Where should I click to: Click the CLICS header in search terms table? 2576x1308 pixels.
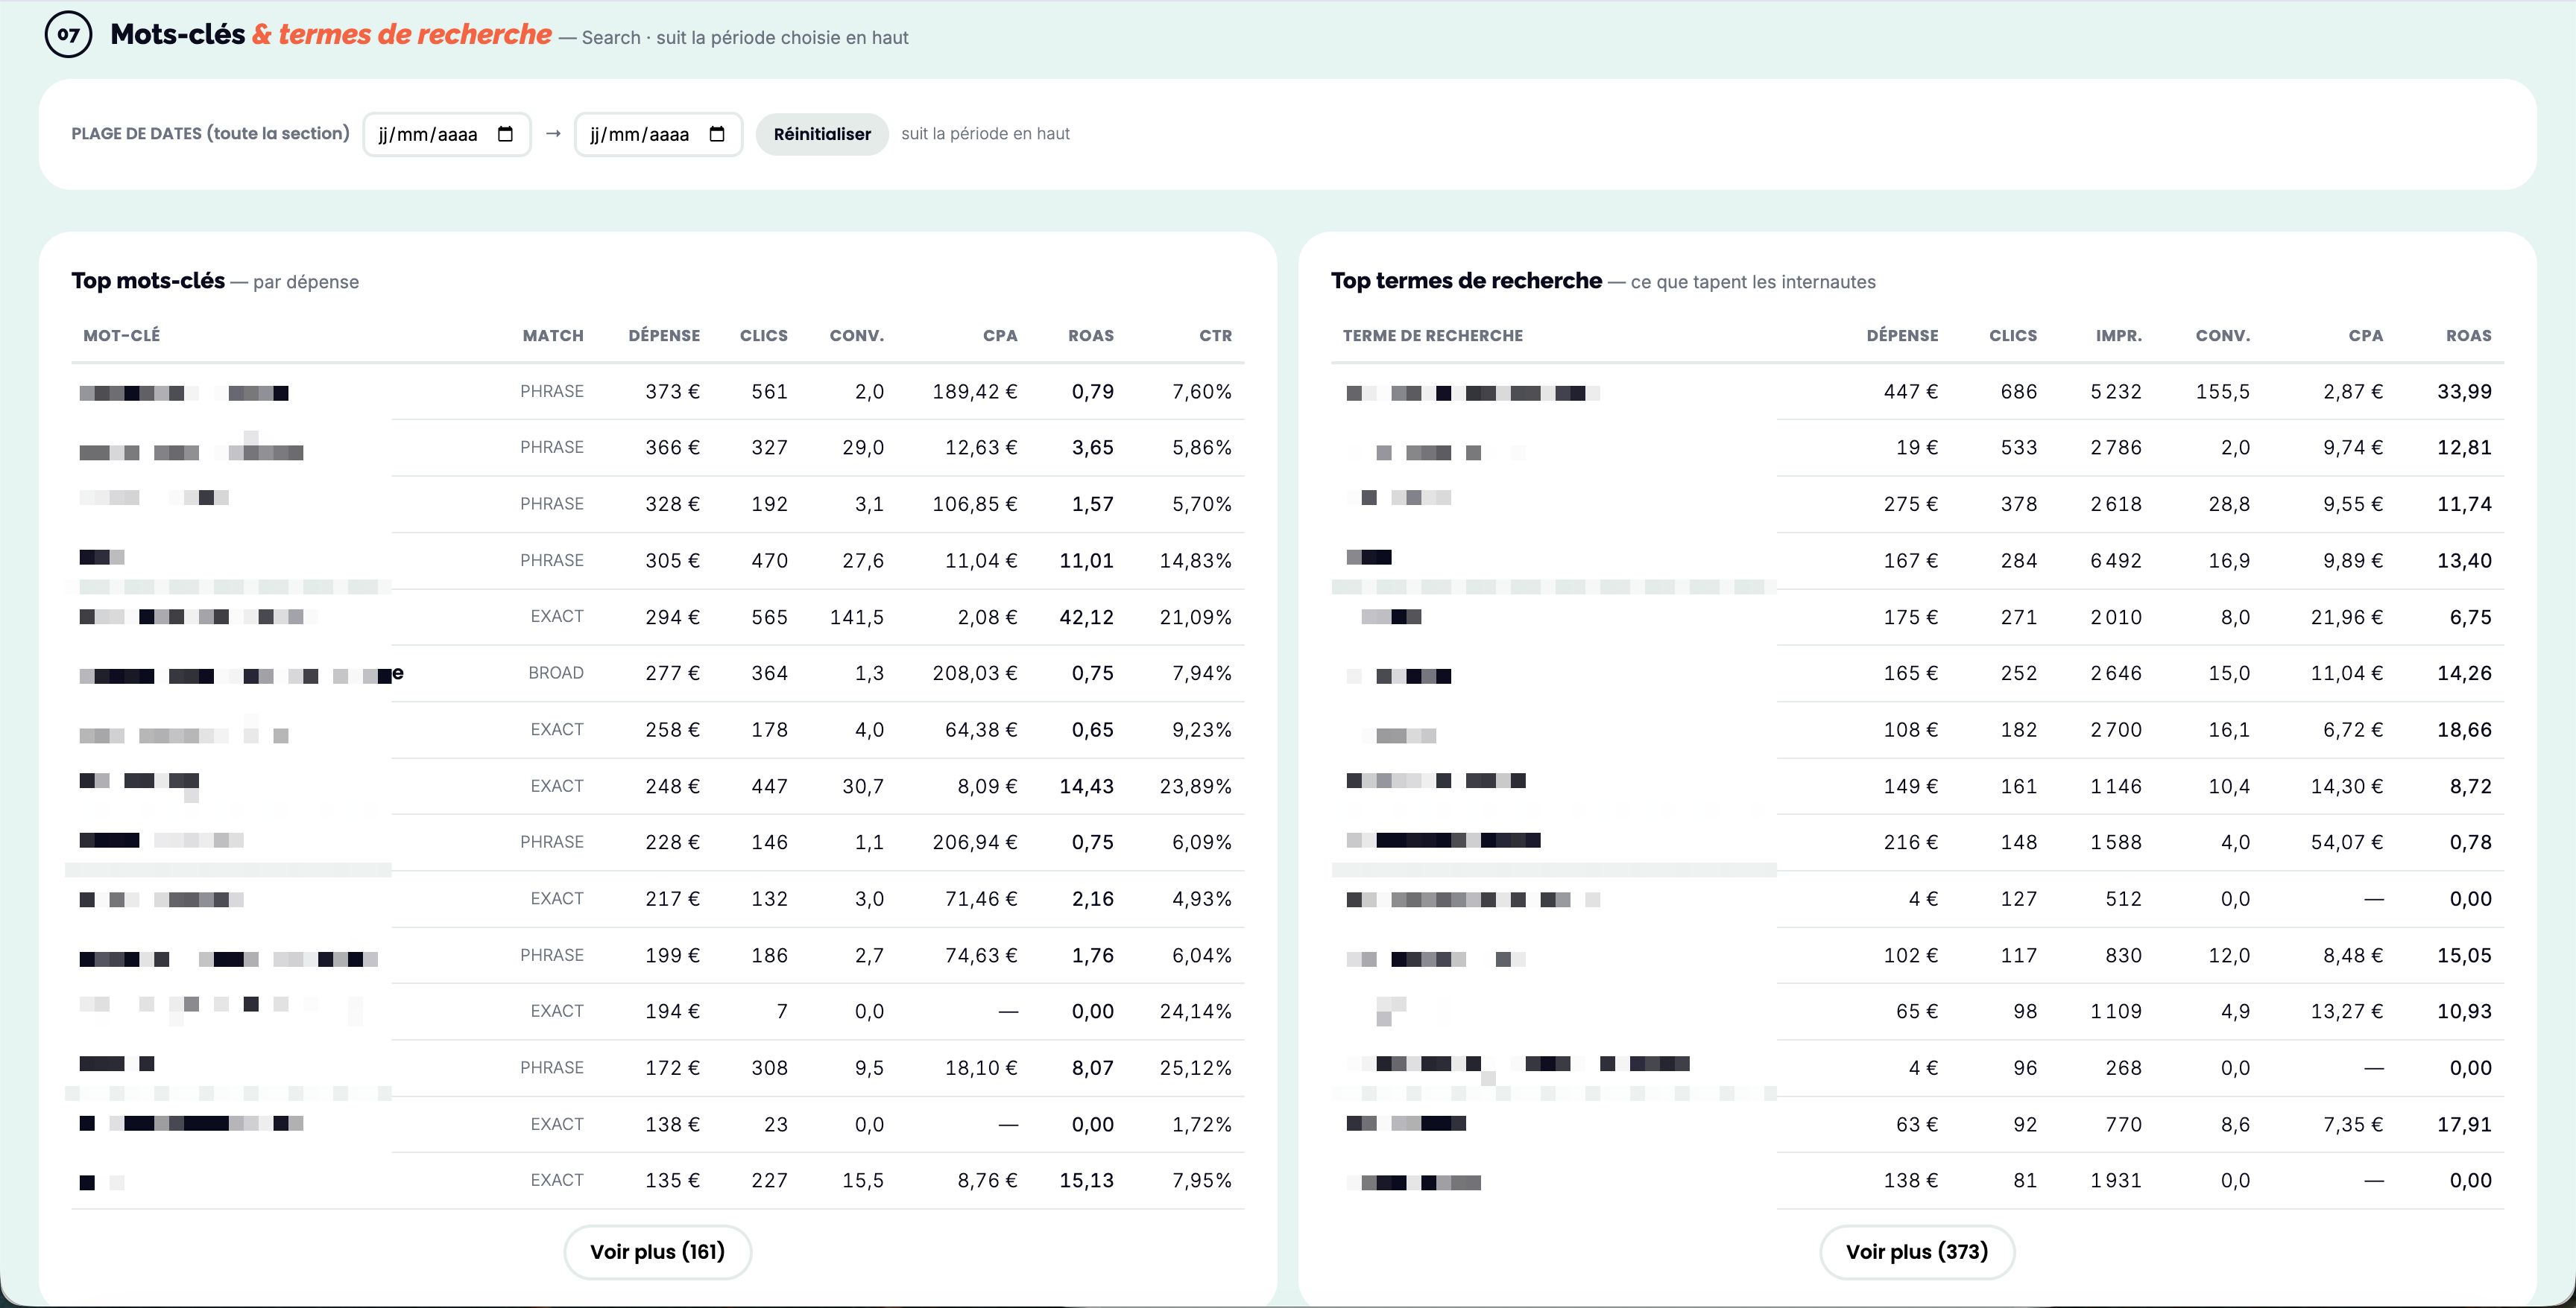coord(2012,336)
